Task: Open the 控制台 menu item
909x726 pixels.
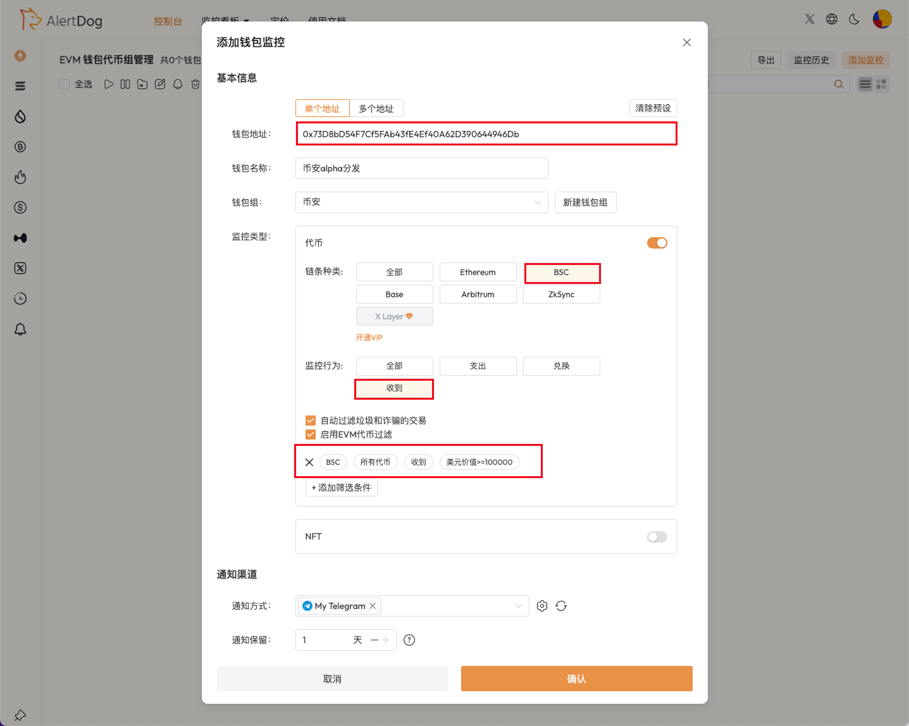Action: click(x=168, y=20)
